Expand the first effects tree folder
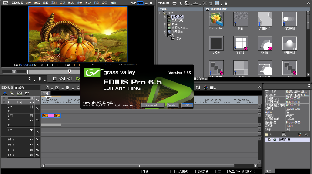 [164, 17]
